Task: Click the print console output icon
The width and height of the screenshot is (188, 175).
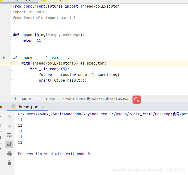Action: pyautogui.click(x=9, y=154)
